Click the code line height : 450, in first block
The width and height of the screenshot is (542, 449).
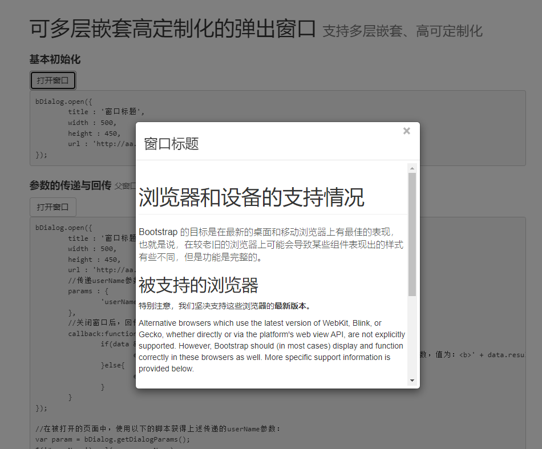pos(94,134)
